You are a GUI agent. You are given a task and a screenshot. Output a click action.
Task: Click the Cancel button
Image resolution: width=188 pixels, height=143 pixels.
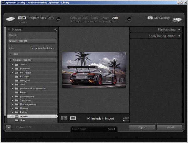[169, 127]
